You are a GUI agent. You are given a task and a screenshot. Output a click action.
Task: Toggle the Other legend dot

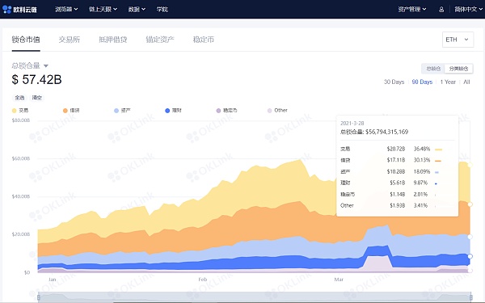point(269,111)
